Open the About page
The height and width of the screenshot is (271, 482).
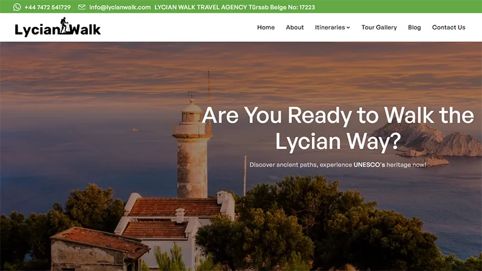pyautogui.click(x=295, y=27)
